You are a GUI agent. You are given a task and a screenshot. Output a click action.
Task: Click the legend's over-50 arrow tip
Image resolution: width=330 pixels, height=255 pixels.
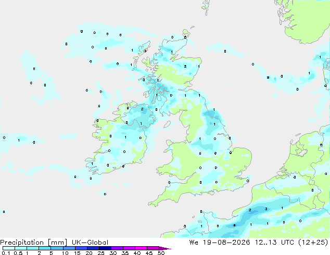point(165,248)
